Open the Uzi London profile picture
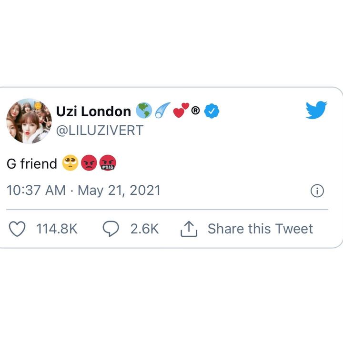 (29, 121)
